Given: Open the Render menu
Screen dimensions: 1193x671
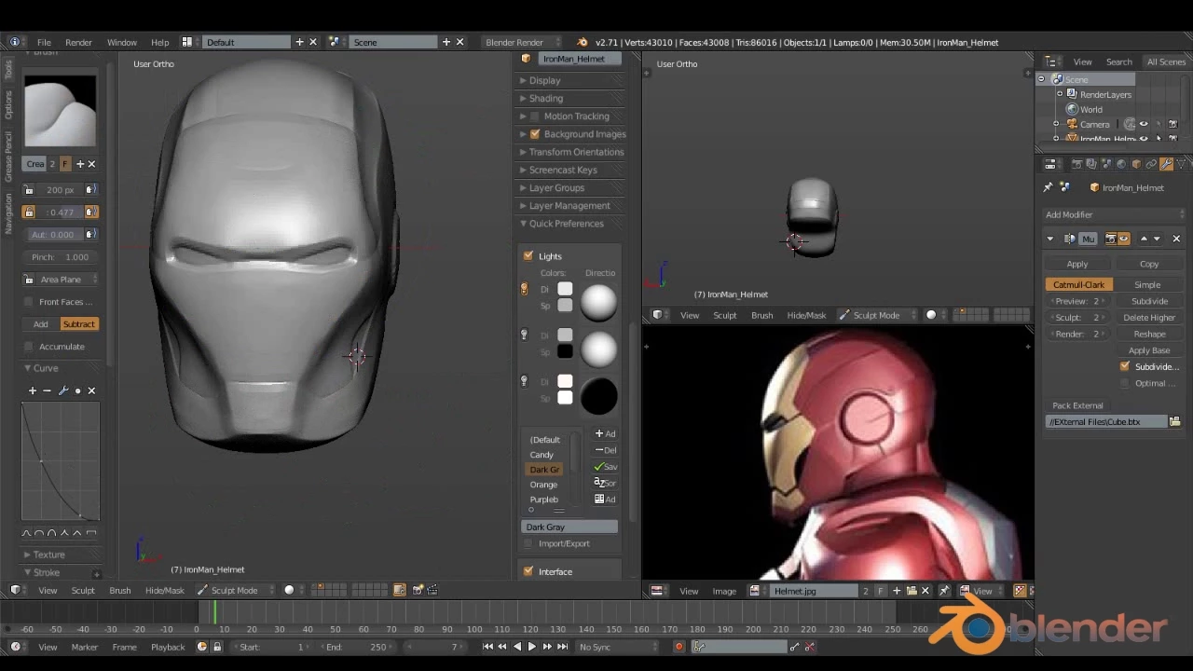Looking at the screenshot, I should [78, 42].
